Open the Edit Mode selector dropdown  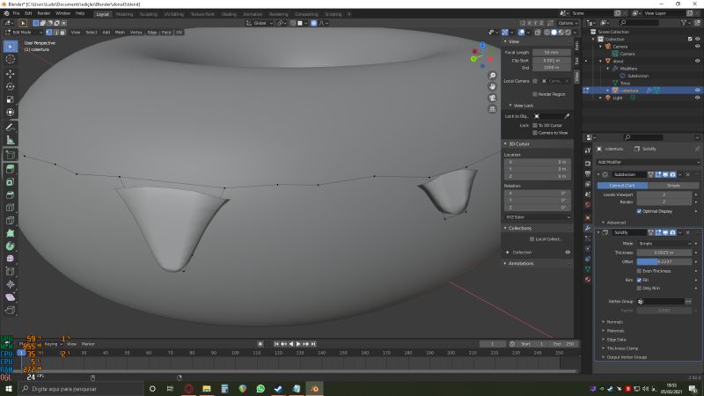(24, 33)
